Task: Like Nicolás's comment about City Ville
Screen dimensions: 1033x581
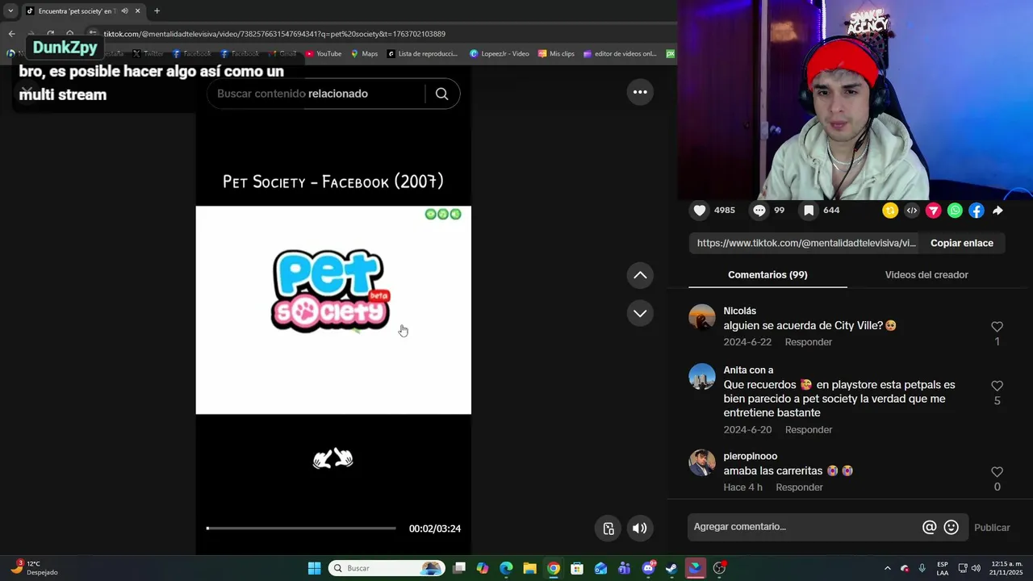Action: [997, 327]
